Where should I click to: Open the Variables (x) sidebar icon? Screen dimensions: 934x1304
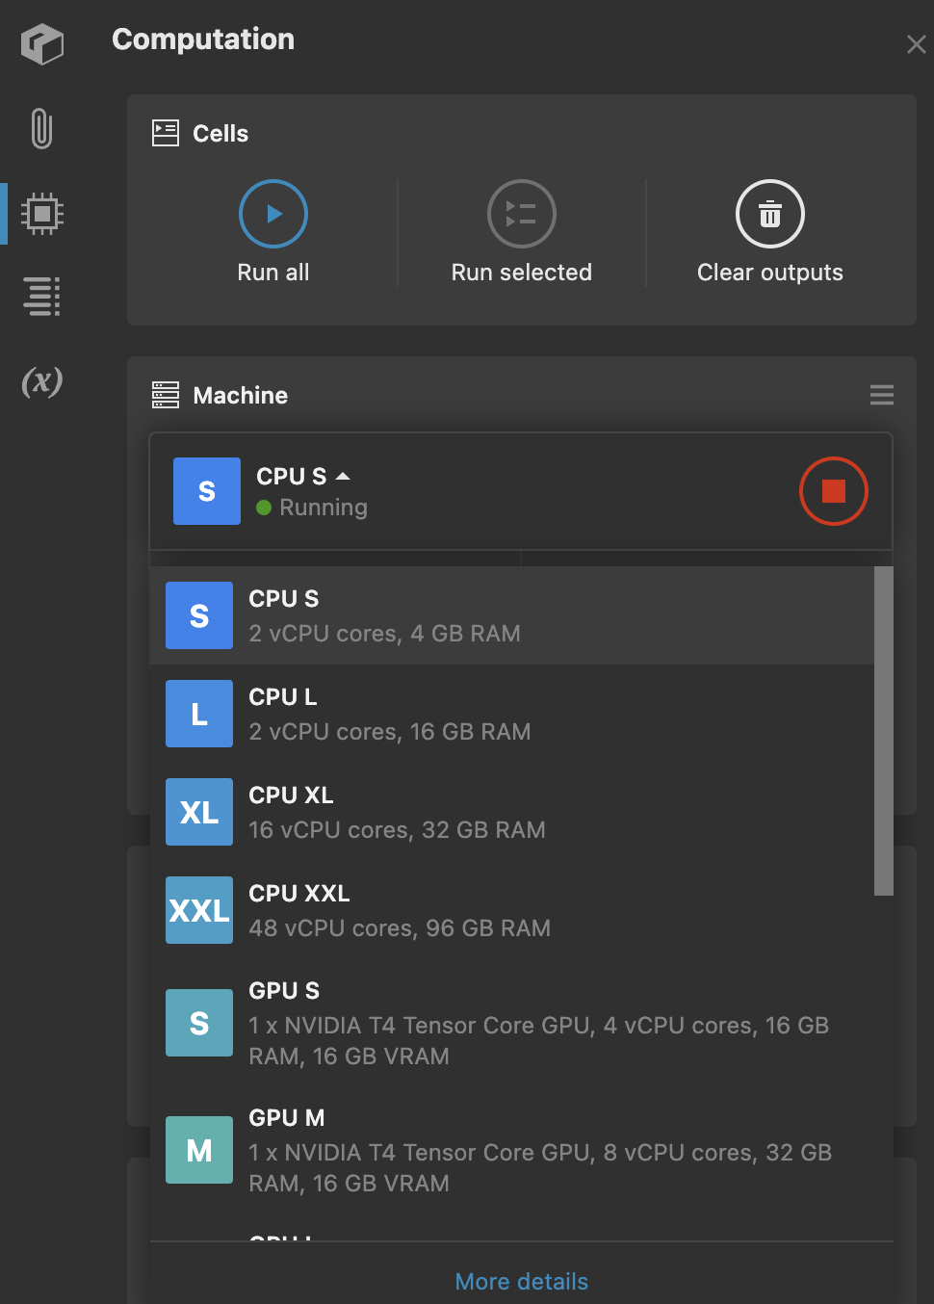42,381
